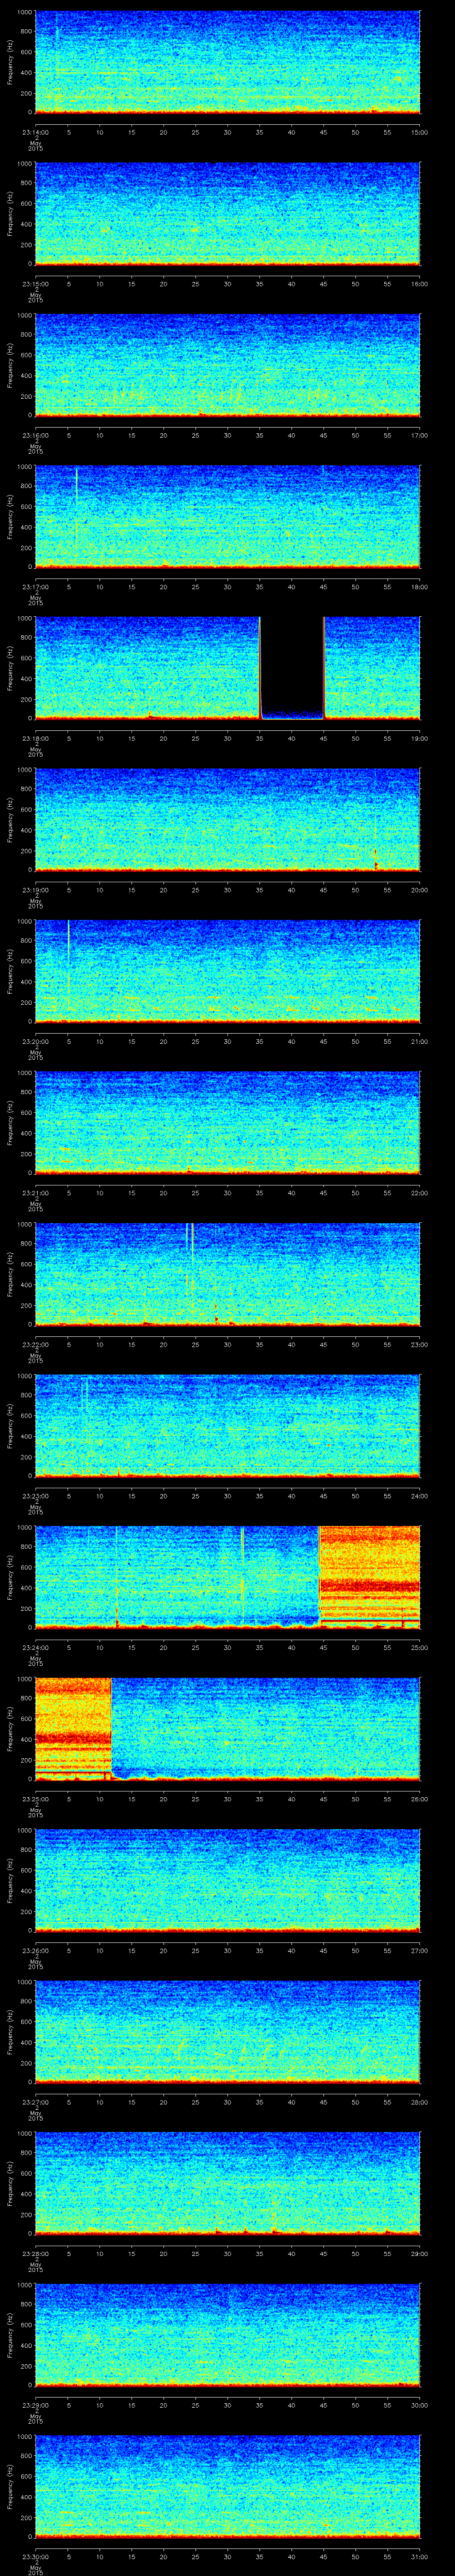Click the 22:00 end time label
Screen dimensions: 455x2576
[x=419, y=1193]
